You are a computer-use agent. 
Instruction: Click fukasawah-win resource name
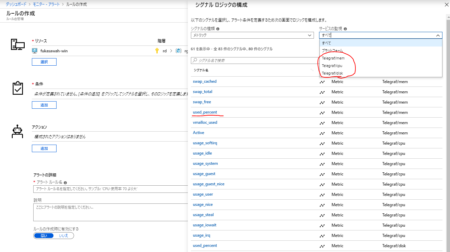(x=54, y=51)
